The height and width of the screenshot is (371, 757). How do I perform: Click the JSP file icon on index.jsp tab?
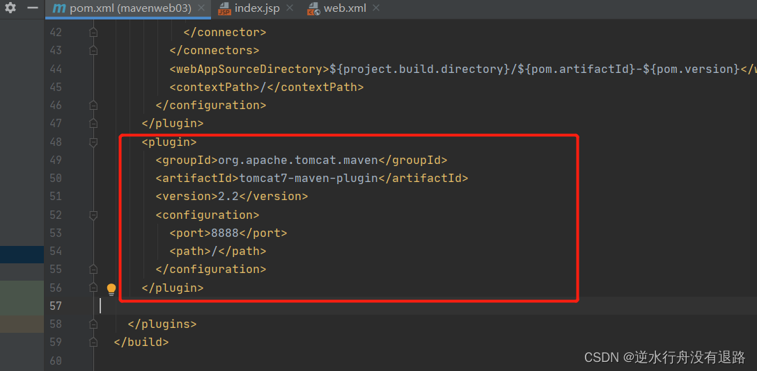[x=224, y=8]
